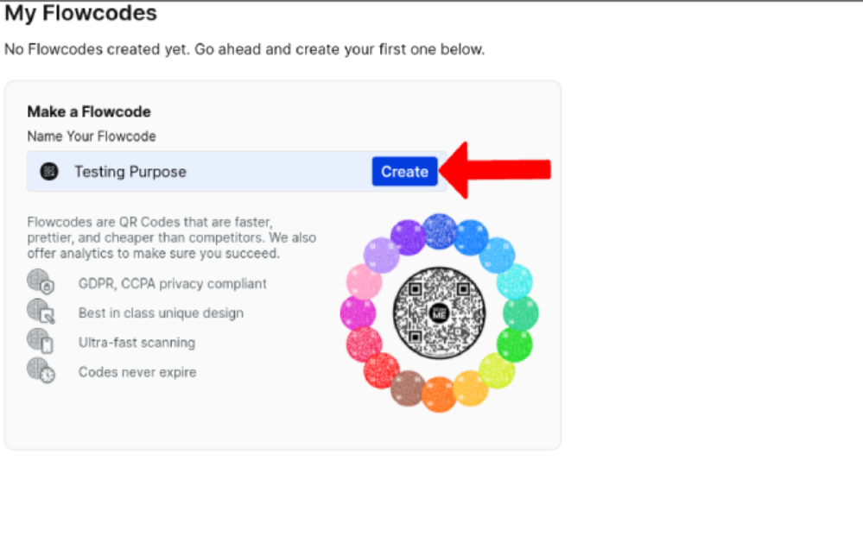863x543 pixels.
Task: Click the Codes never expire clock icon
Action: tap(41, 370)
